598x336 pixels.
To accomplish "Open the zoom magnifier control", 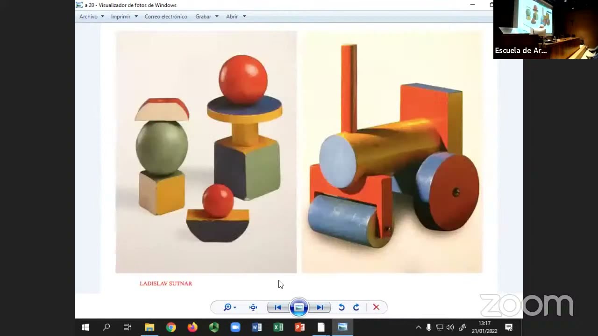I will tap(228, 307).
